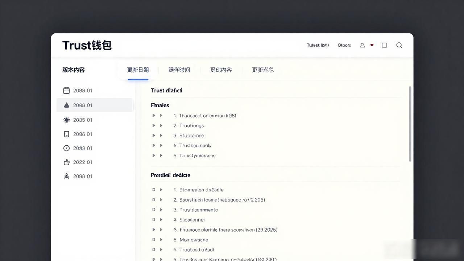Screen dimensions: 464x261
Task: Open the user account icon in header
Action: pyautogui.click(x=362, y=45)
